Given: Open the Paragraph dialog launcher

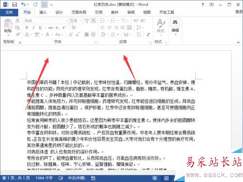Looking at the screenshot, I should coord(150,42).
